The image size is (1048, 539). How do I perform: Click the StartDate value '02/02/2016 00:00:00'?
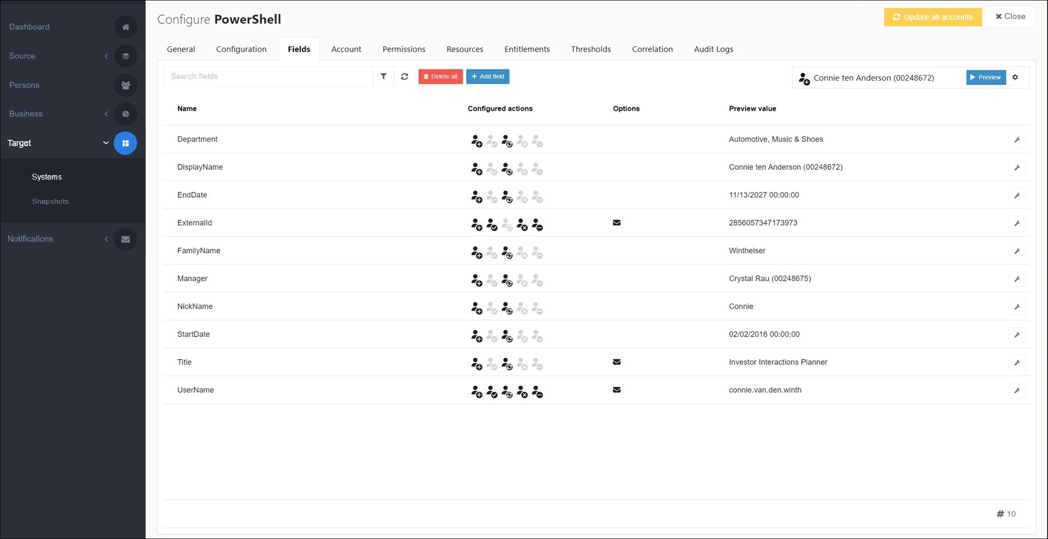[764, 334]
